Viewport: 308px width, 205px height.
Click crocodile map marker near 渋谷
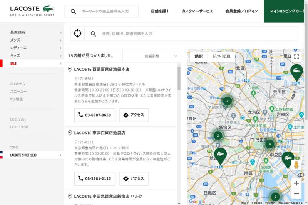[x=220, y=157]
